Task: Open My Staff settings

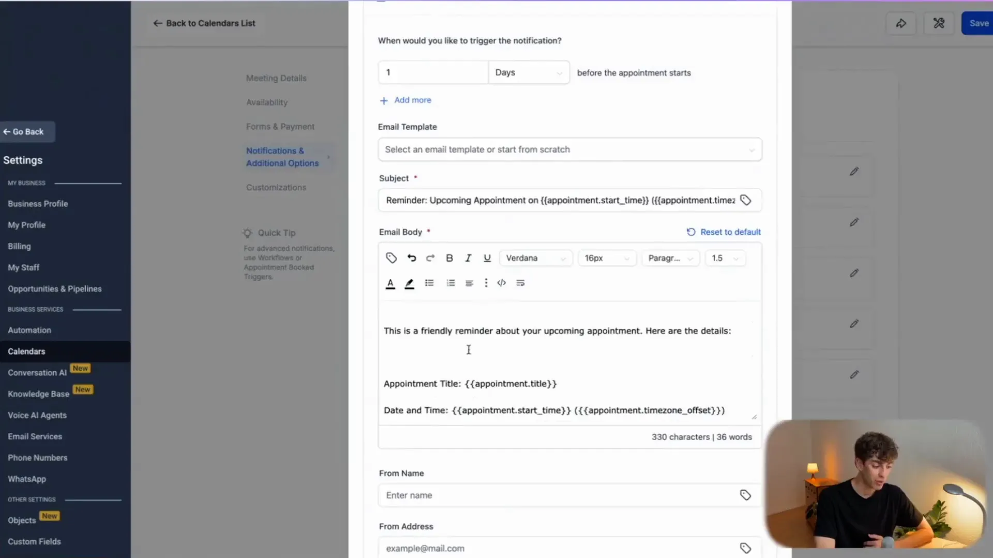Action: (23, 268)
